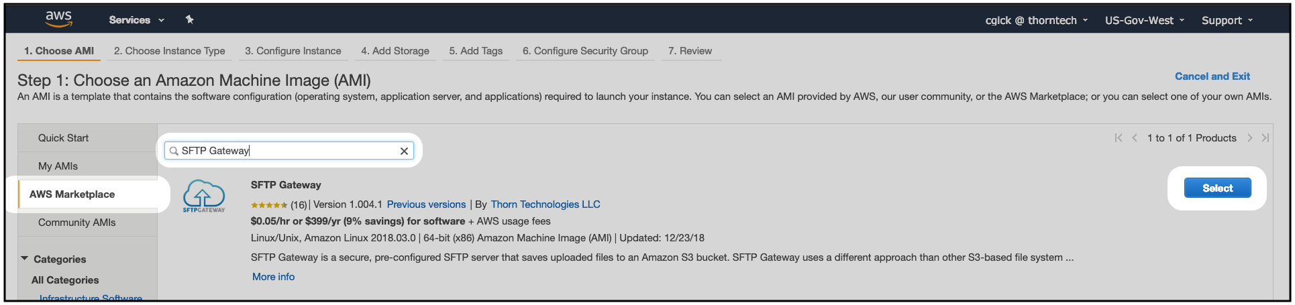The height and width of the screenshot is (305, 1295).
Task: Jump to last page of products
Action: (x=1265, y=138)
